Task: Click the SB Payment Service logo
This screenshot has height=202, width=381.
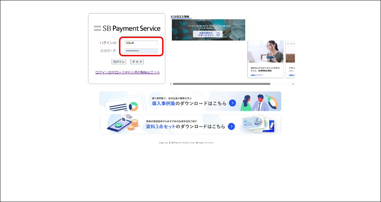Action: (x=127, y=29)
